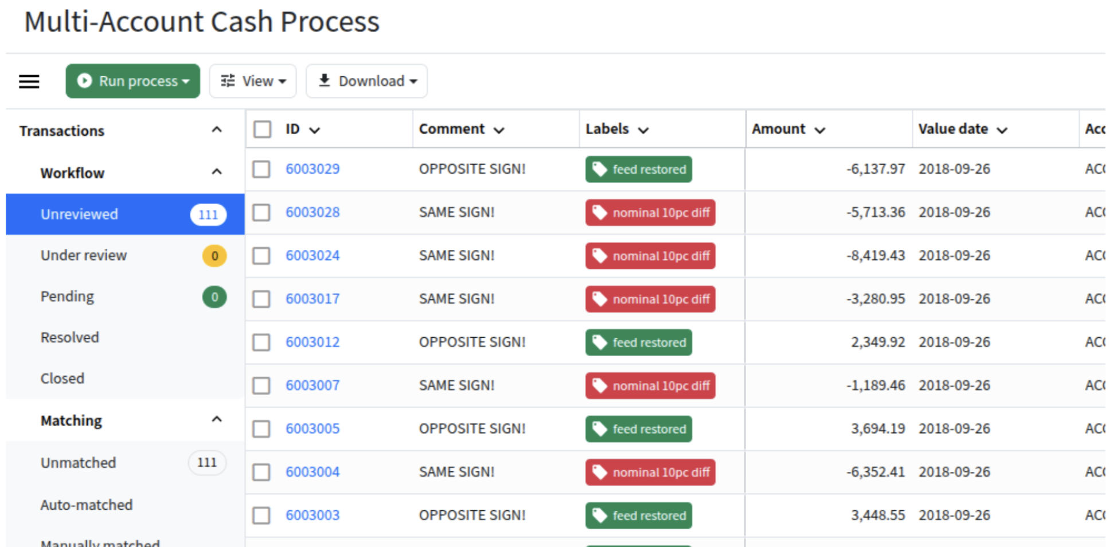1109x547 pixels.
Task: Check the box for row 6003017
Action: click(x=261, y=299)
